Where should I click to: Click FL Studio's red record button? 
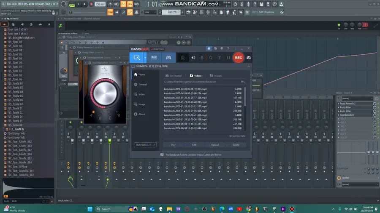[x=91, y=4]
